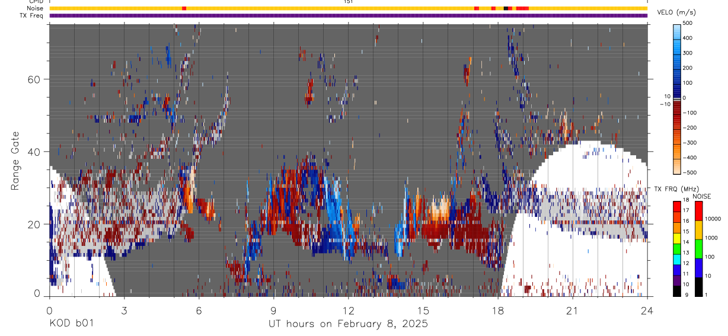
Task: Click the "TX Freq" row label at top left
Action: click(x=31, y=15)
